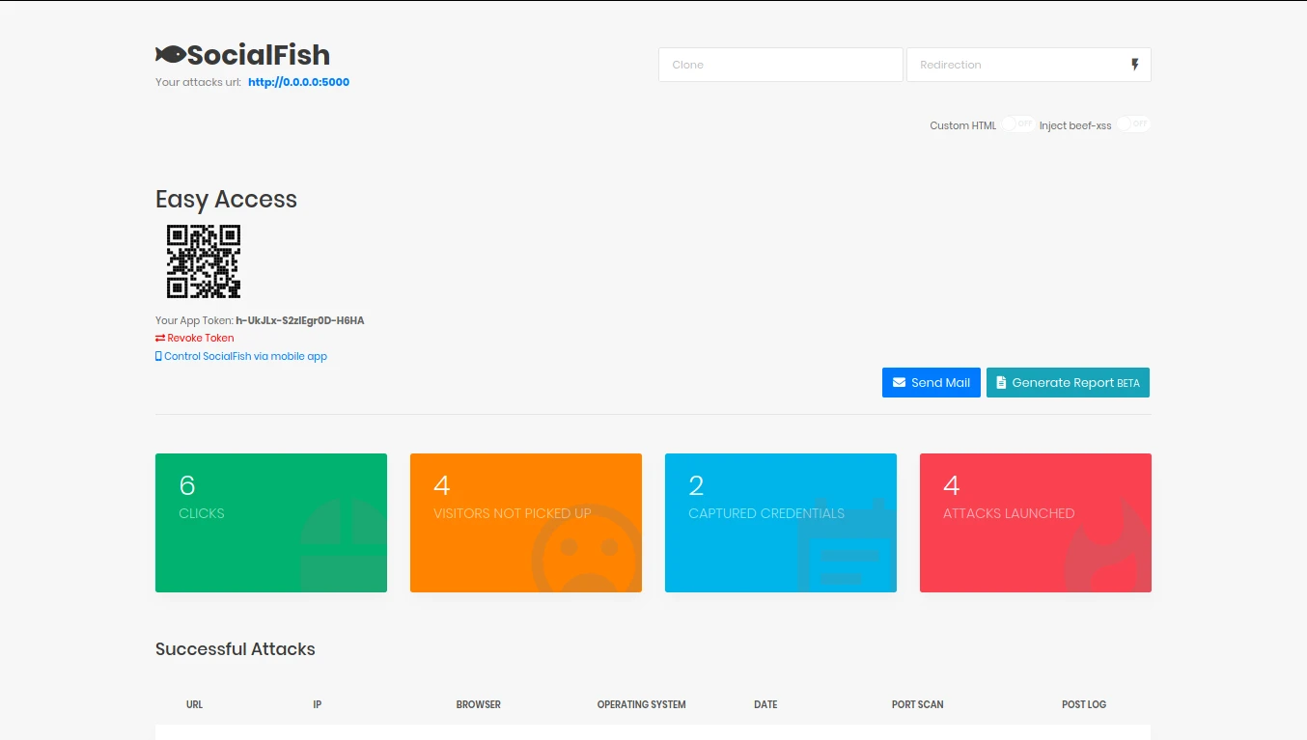Click the Generate Report BETA button
Viewport: 1307px width, 740px height.
pyautogui.click(x=1068, y=382)
